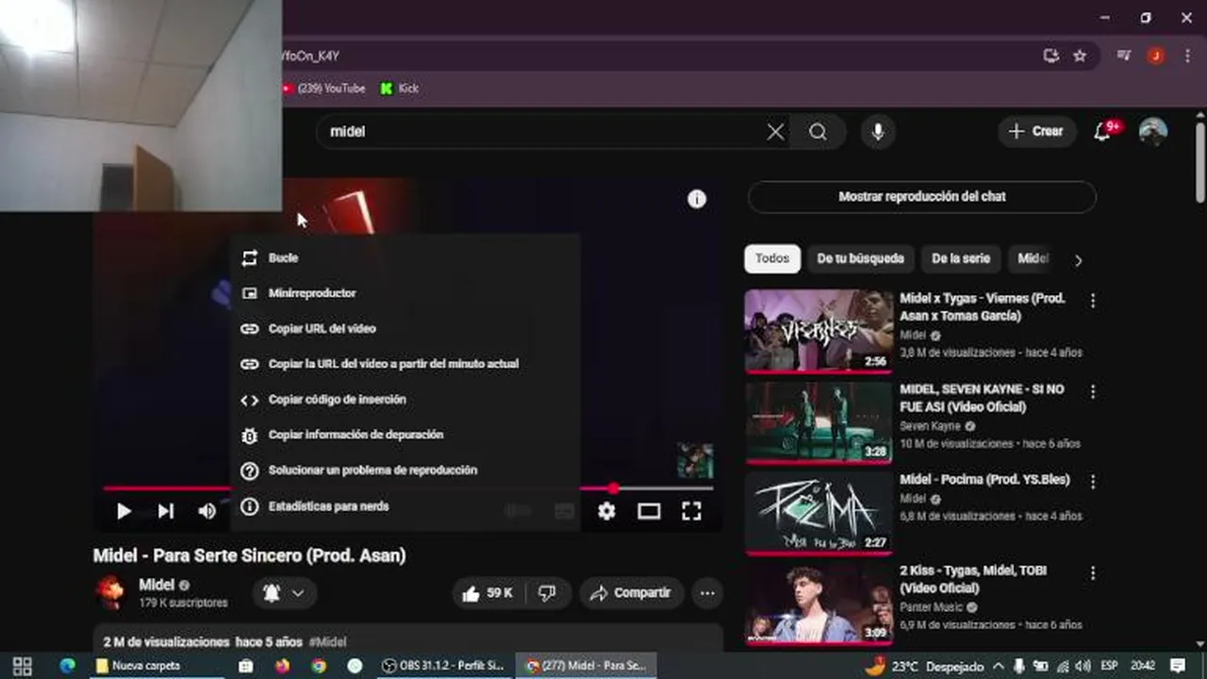Choose Copiar información de depuración
Screen dimensions: 1207x679
405,435
